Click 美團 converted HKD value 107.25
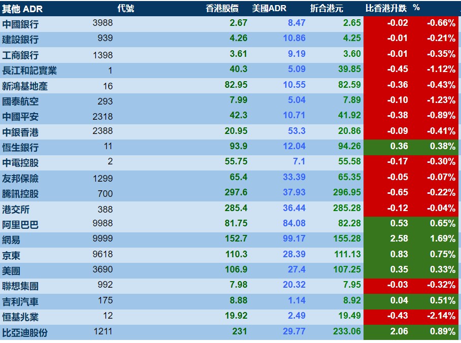Viewport: 461px width, 343px height. click(x=347, y=269)
